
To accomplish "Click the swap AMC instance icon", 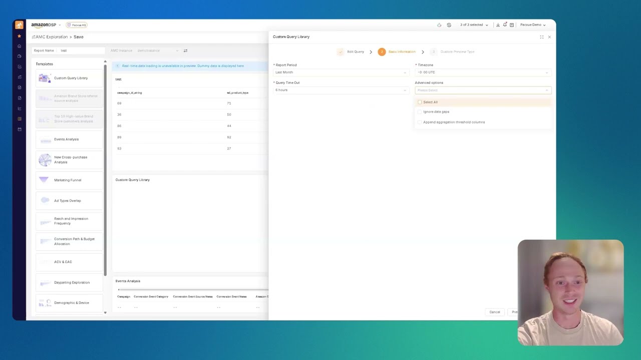I will pyautogui.click(x=185, y=50).
